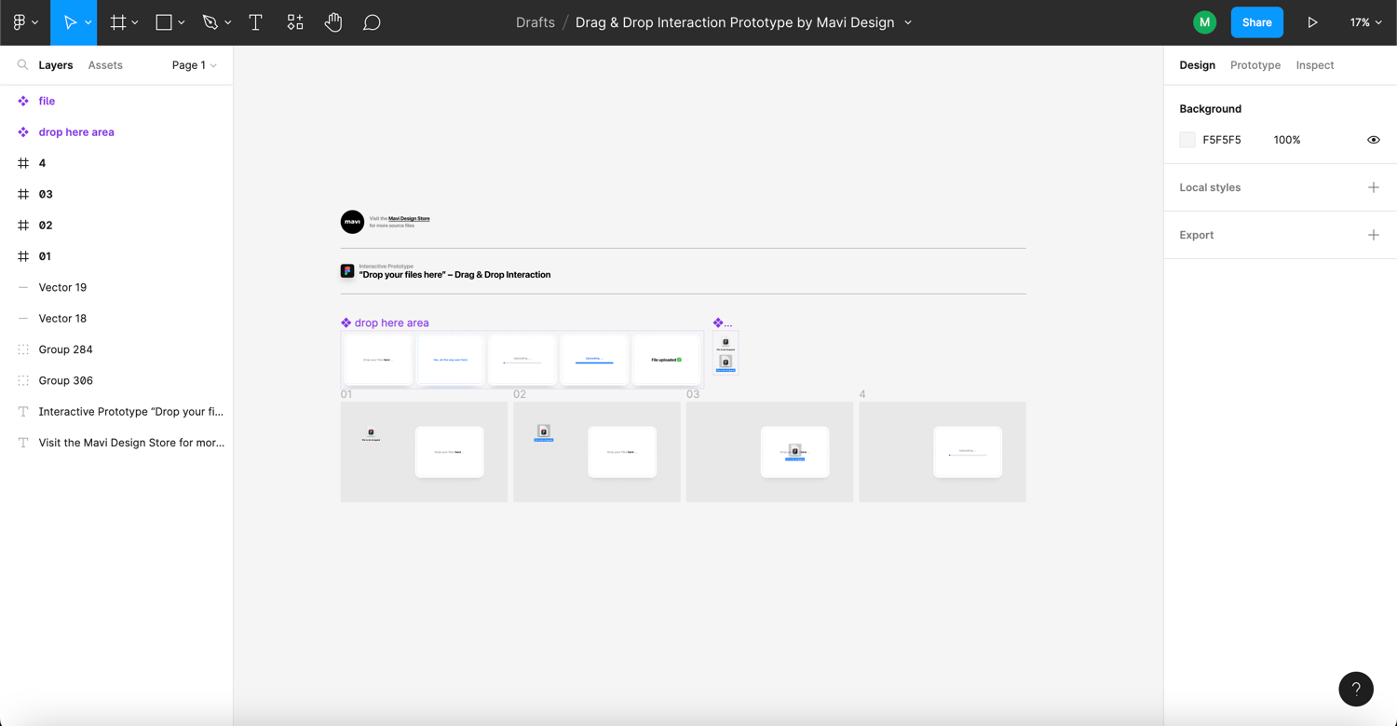Screen dimensions: 1397x726
Task: Add a new Local style
Action: coord(1373,187)
